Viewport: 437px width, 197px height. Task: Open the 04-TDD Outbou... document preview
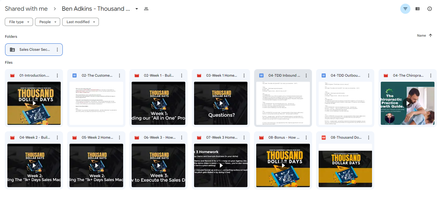[345, 103]
